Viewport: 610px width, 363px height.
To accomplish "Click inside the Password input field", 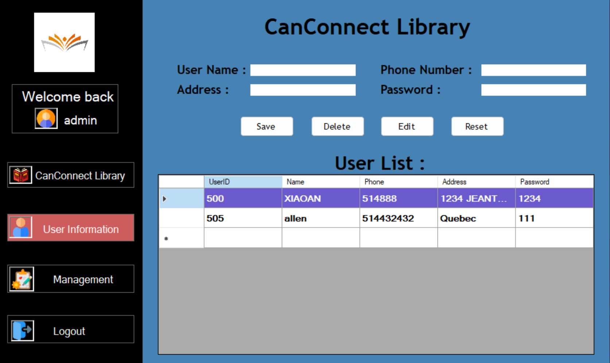I will coord(533,89).
